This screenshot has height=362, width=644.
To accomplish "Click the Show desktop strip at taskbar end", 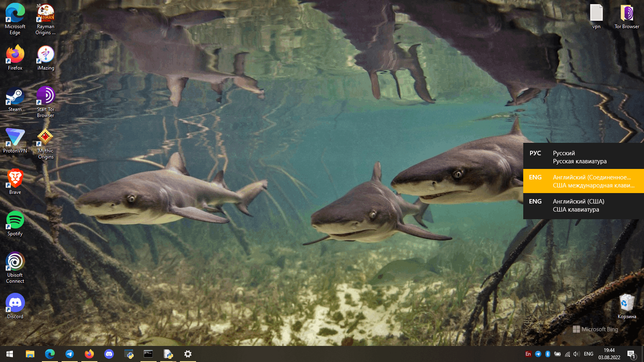I will 643,354.
